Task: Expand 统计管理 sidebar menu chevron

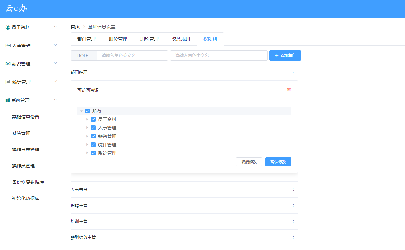Action: [55, 81]
